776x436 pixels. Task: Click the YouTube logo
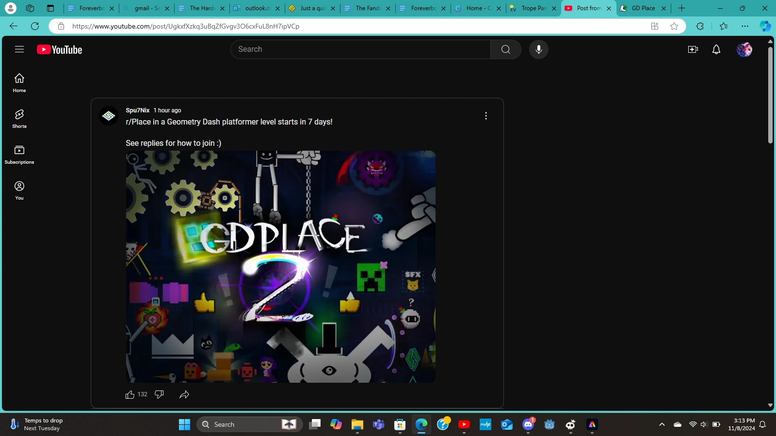coord(59,49)
